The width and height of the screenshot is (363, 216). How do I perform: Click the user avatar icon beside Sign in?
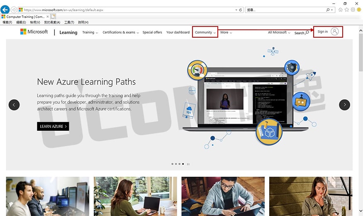[334, 31]
